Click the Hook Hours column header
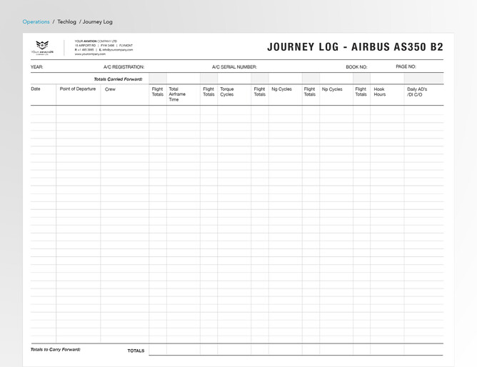477x367 pixels. pos(379,92)
